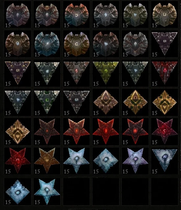This screenshot has height=210, width=181.
Task: Select the dark brown star glyph with faint X
Action: pyautogui.click(x=47, y=131)
